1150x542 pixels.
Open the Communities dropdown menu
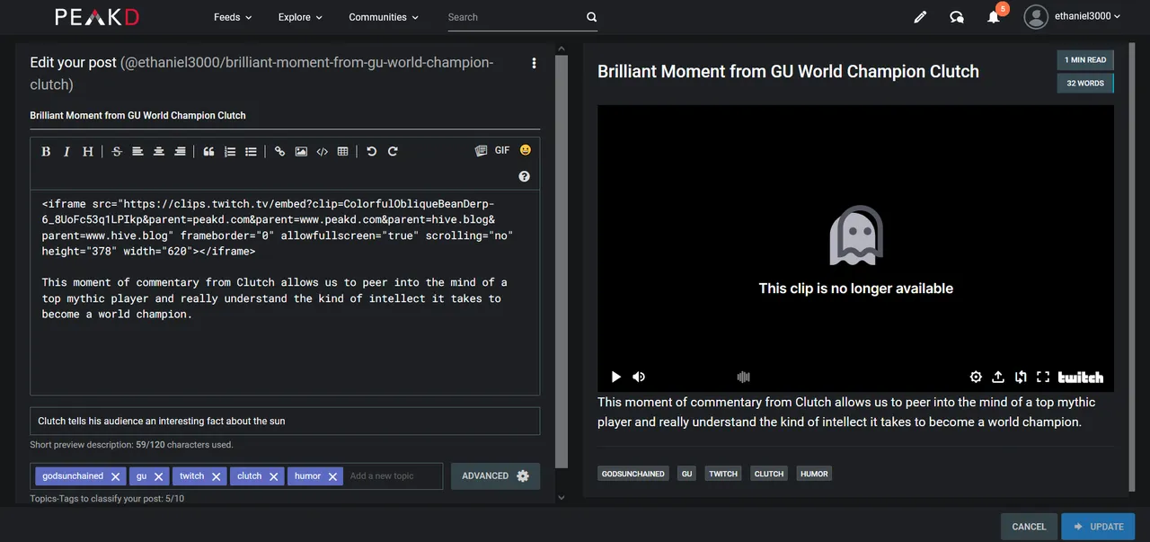[x=384, y=17]
